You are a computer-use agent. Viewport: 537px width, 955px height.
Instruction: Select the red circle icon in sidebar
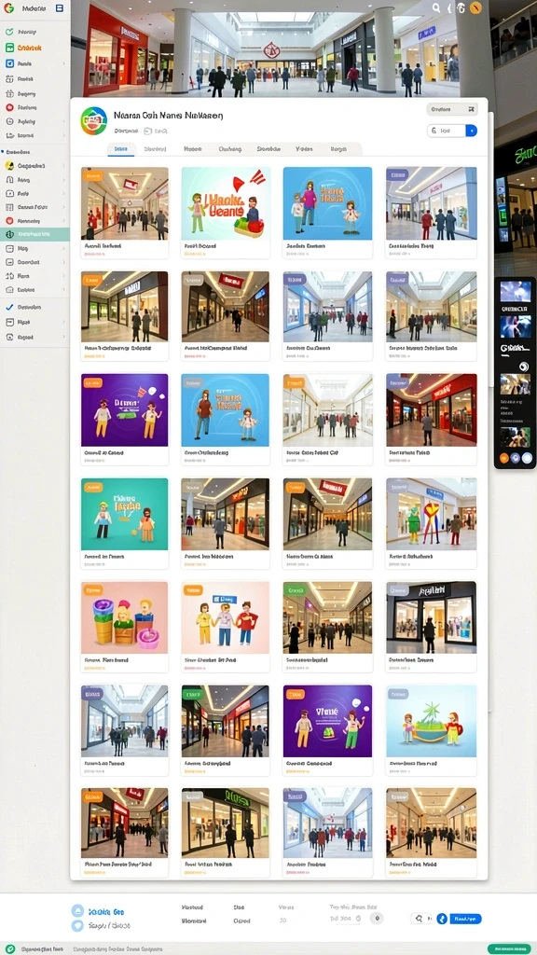(9, 107)
